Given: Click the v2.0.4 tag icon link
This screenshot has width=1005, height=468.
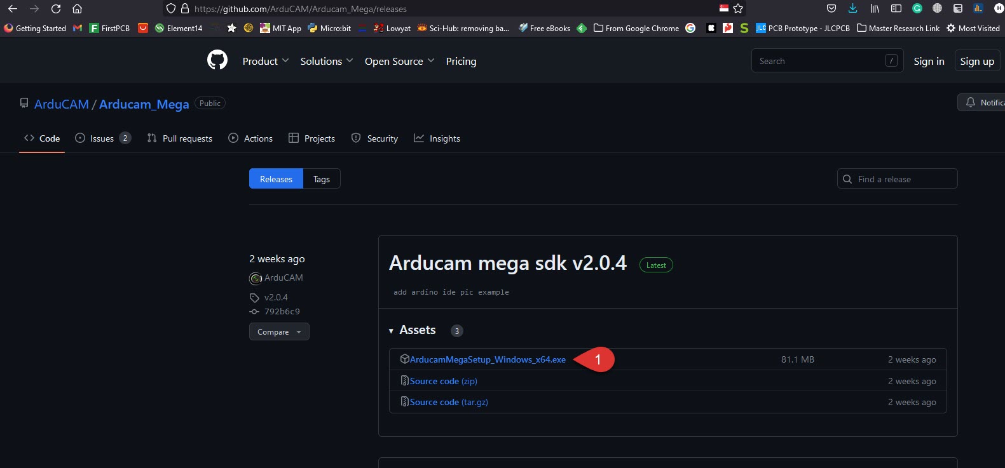Looking at the screenshot, I should (x=275, y=297).
